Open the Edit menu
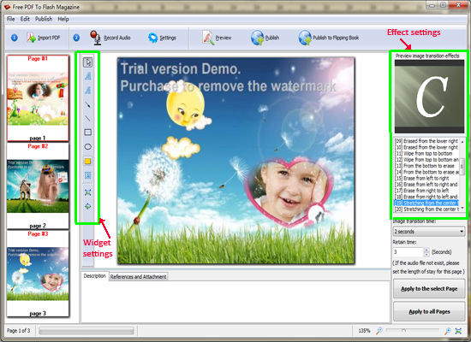The height and width of the screenshot is (342, 471). click(x=25, y=19)
